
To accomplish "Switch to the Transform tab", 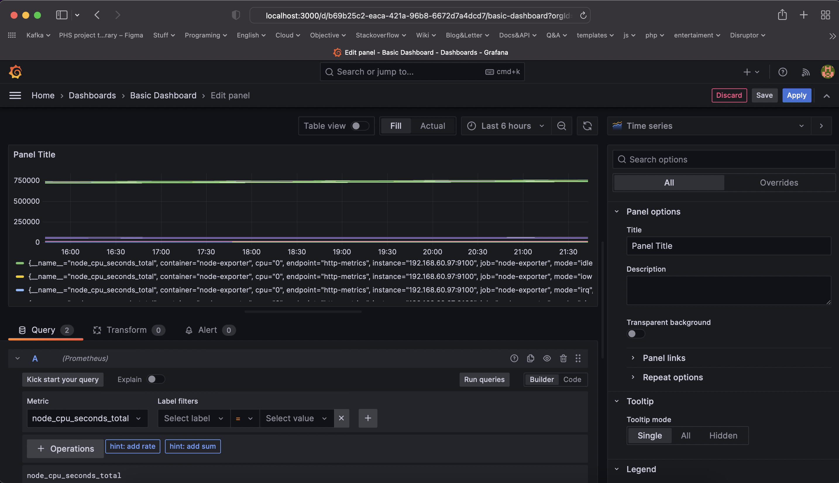I will point(126,330).
